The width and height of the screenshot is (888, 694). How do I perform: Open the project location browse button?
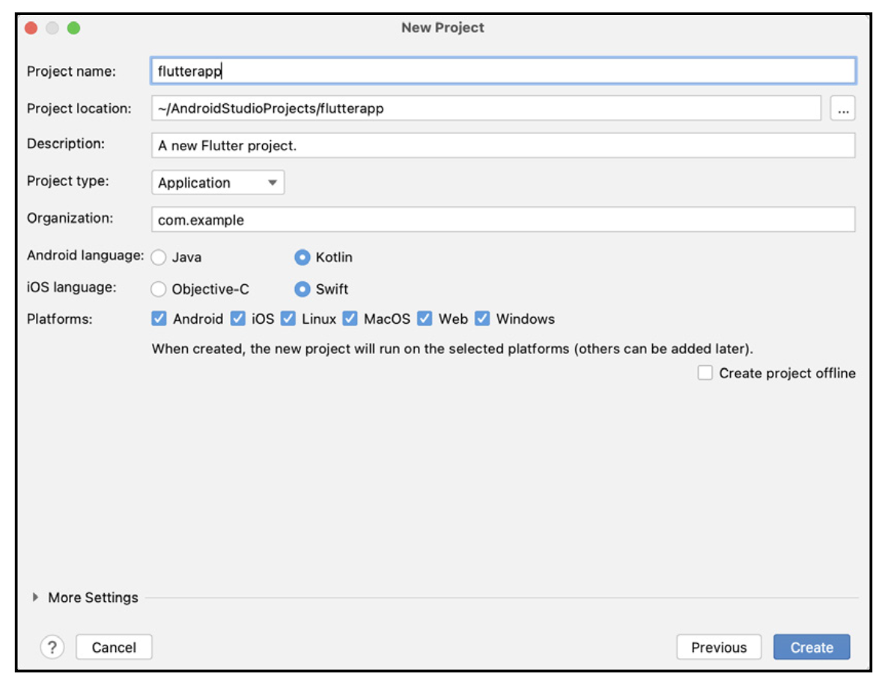(843, 108)
